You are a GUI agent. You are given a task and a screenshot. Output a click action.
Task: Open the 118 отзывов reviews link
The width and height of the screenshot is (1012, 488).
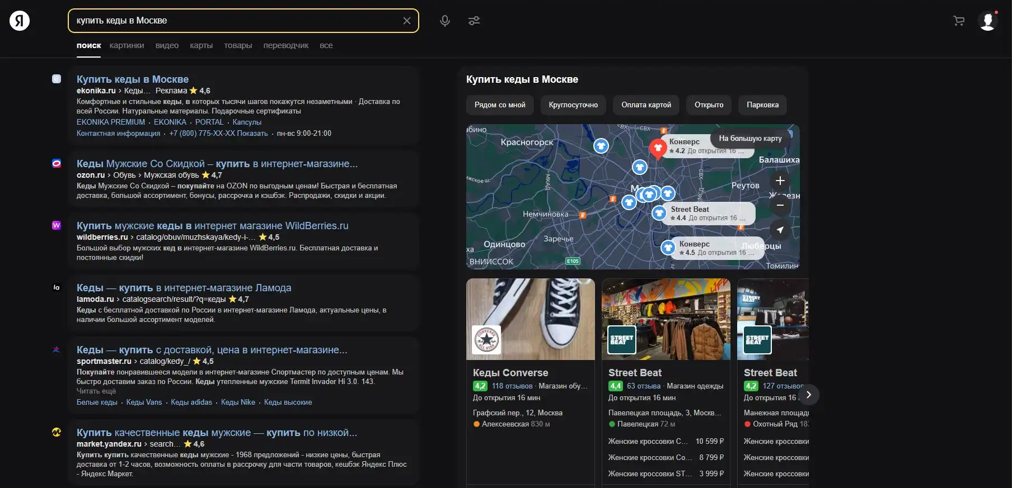point(512,386)
